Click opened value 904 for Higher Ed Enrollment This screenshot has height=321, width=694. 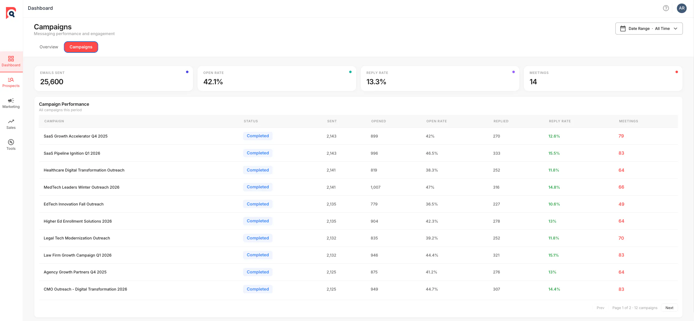(374, 221)
